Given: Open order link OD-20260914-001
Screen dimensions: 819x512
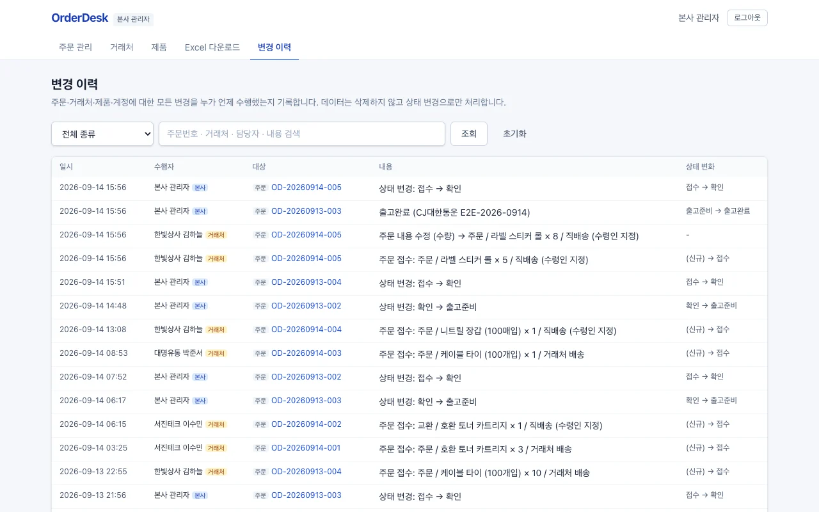Looking at the screenshot, I should (306, 448).
